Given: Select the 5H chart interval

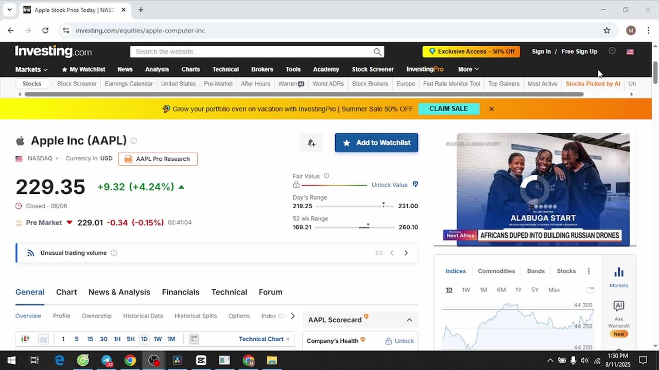Looking at the screenshot, I should pyautogui.click(x=131, y=339).
